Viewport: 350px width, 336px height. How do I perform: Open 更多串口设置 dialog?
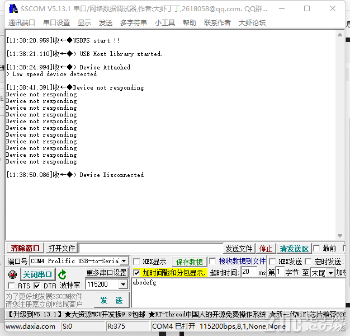(106, 273)
